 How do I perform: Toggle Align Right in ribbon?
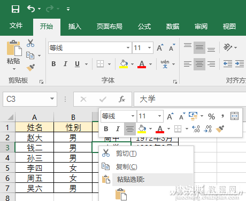pyautogui.click(x=211, y=64)
